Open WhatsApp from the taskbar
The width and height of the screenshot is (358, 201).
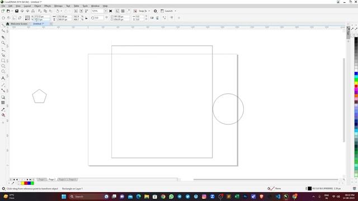coord(171,197)
